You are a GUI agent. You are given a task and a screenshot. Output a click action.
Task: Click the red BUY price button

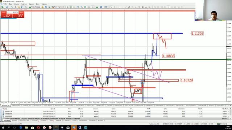tap(18, 16)
